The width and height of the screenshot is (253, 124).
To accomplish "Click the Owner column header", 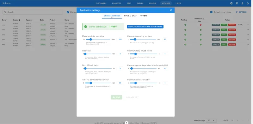I will point(4,20).
